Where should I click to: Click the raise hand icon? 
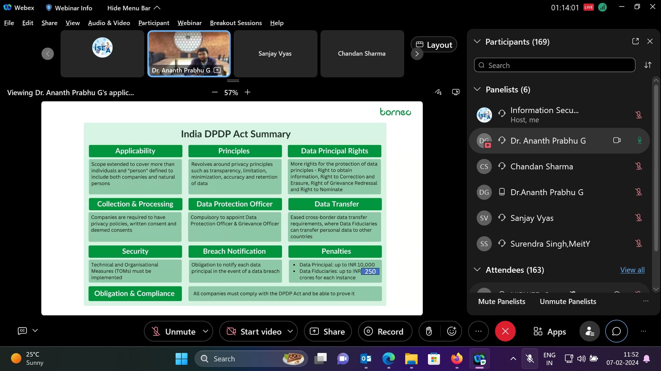point(429,331)
